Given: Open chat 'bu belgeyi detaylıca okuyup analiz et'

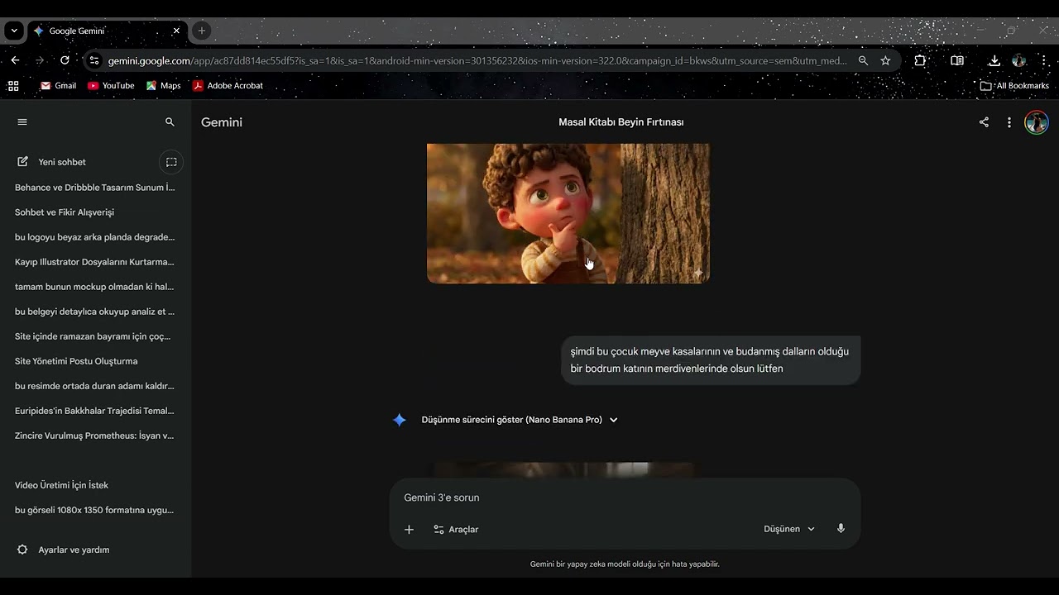Looking at the screenshot, I should [x=95, y=312].
